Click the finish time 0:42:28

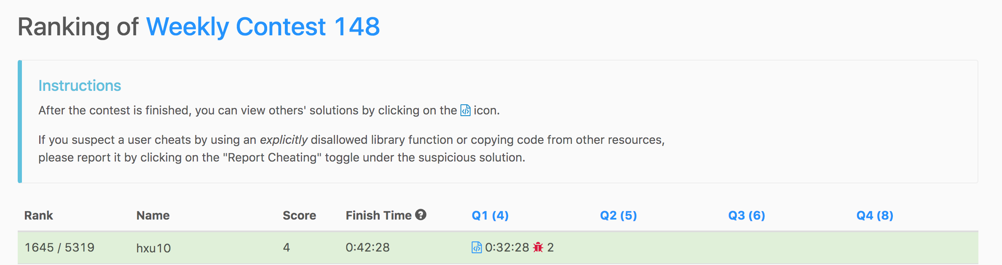point(367,247)
